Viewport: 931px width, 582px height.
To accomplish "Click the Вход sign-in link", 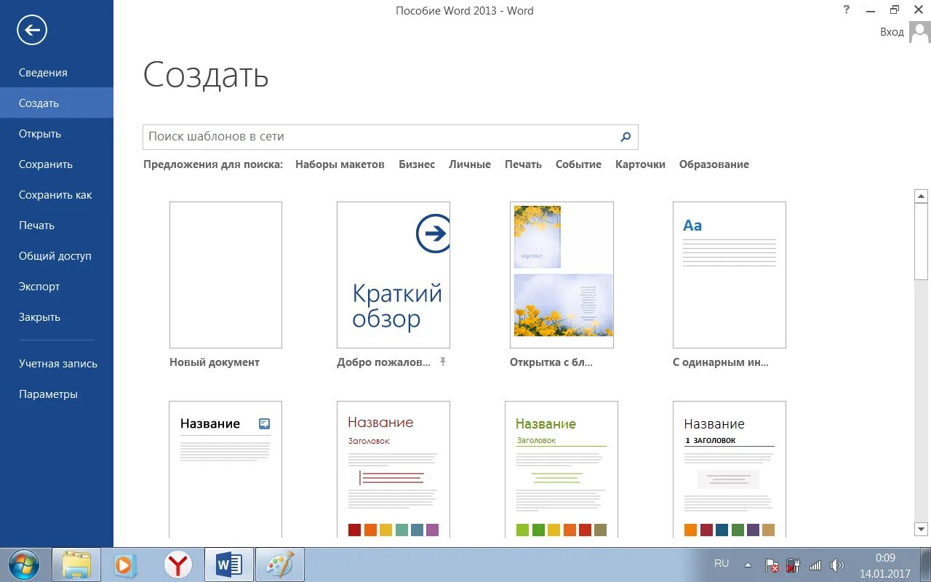I will (x=892, y=32).
